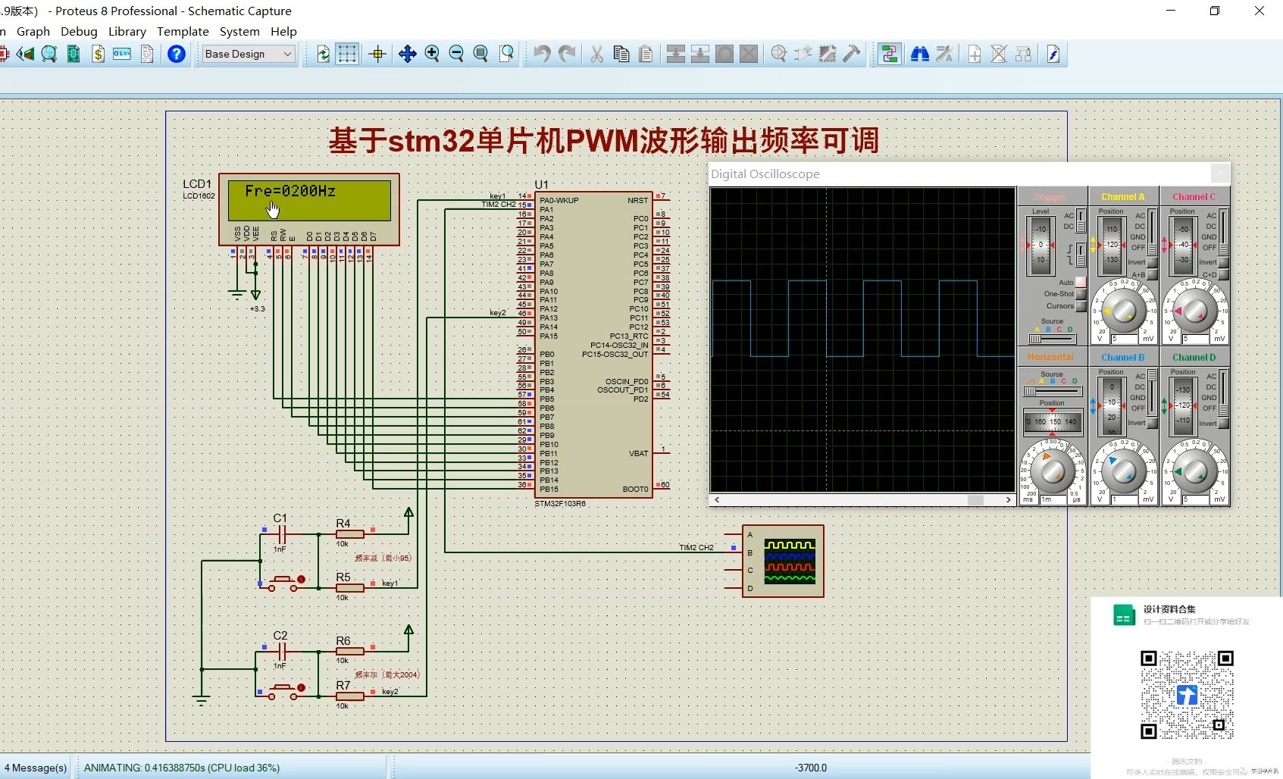Click the Zoom to View Entire Sheet icon
This screenshot has height=779, width=1283.
(480, 54)
